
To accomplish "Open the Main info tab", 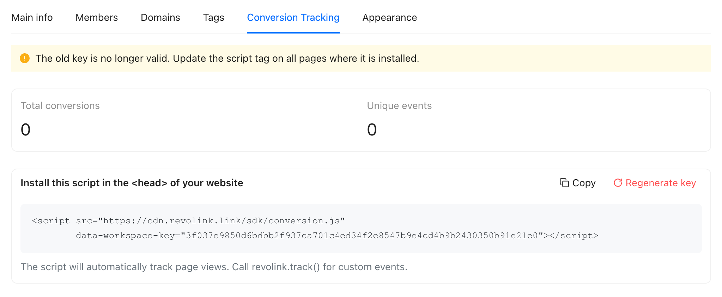I will [x=32, y=17].
